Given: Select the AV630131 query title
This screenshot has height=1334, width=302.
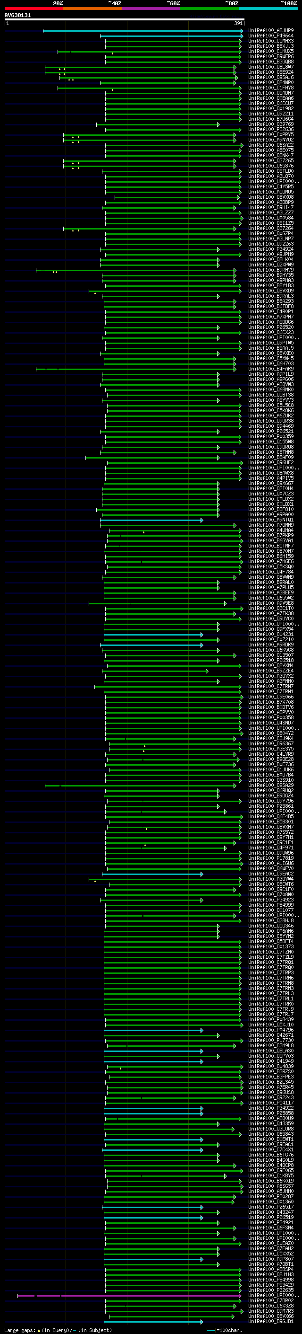Looking at the screenshot, I should point(17,16).
